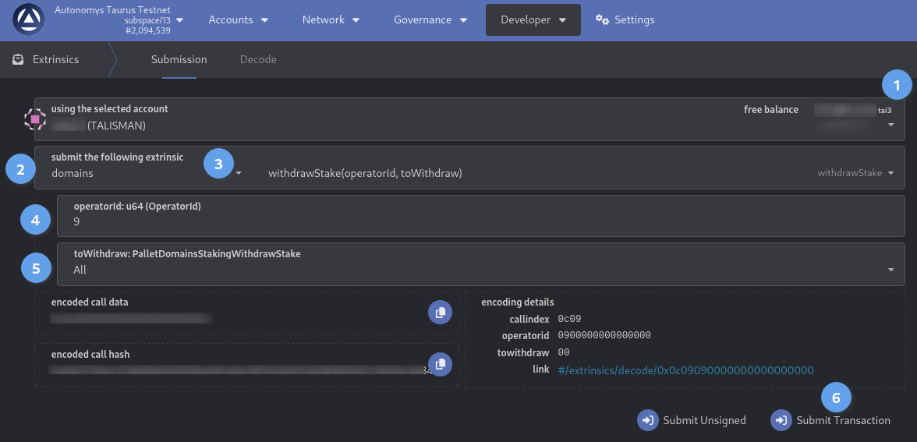Click the Talisman account identicon
The height and width of the screenshot is (442, 917).
35,119
